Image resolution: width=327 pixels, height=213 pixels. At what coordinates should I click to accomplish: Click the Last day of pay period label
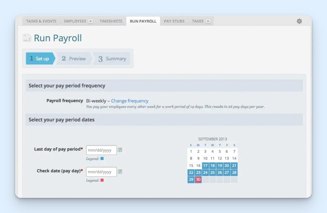coord(58,149)
